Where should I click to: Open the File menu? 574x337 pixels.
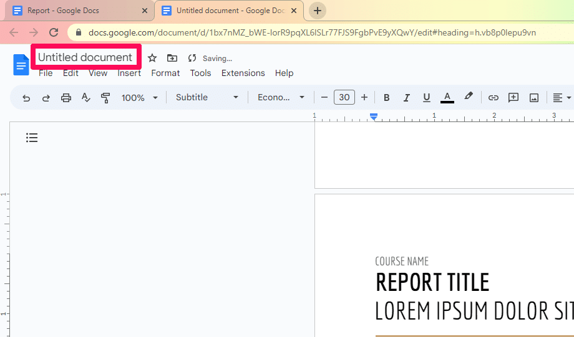point(46,73)
